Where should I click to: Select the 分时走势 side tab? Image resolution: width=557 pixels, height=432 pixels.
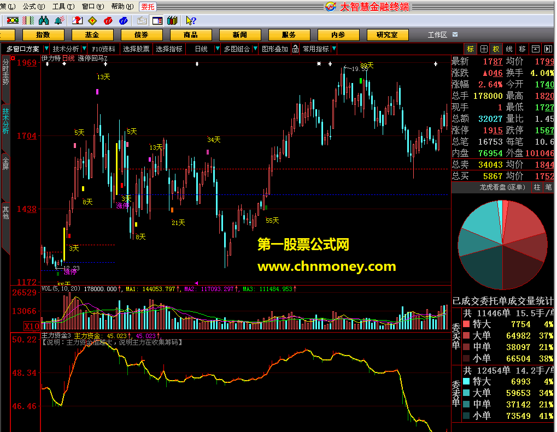5,72
